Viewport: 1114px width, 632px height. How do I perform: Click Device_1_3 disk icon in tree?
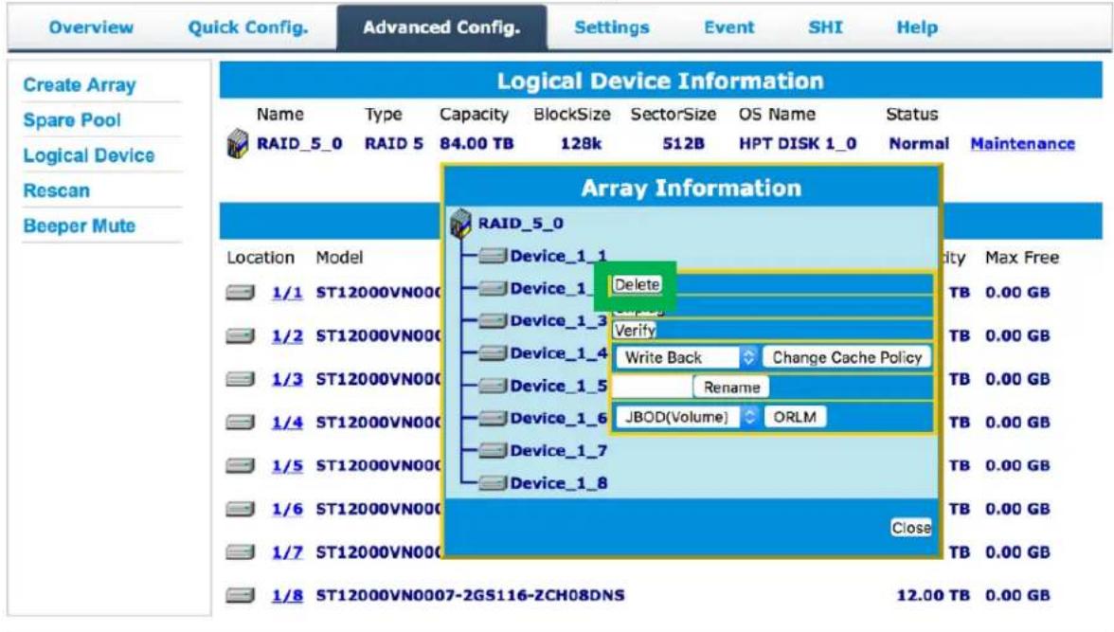tap(493, 320)
